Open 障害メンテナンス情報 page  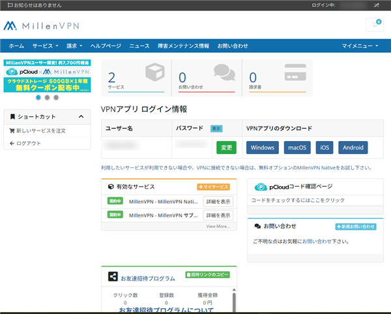pos(183,46)
